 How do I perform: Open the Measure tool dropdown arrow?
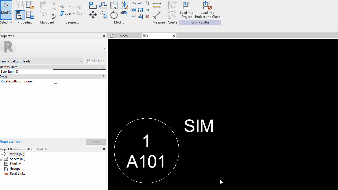pos(164,5)
